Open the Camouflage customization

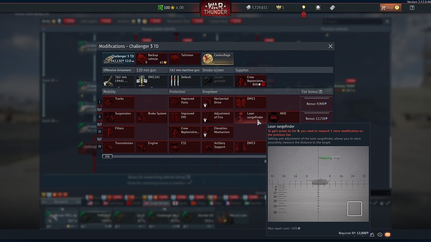tap(218, 59)
